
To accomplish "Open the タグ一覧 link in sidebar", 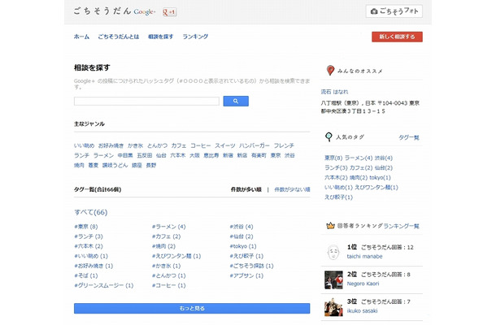I will (x=409, y=137).
